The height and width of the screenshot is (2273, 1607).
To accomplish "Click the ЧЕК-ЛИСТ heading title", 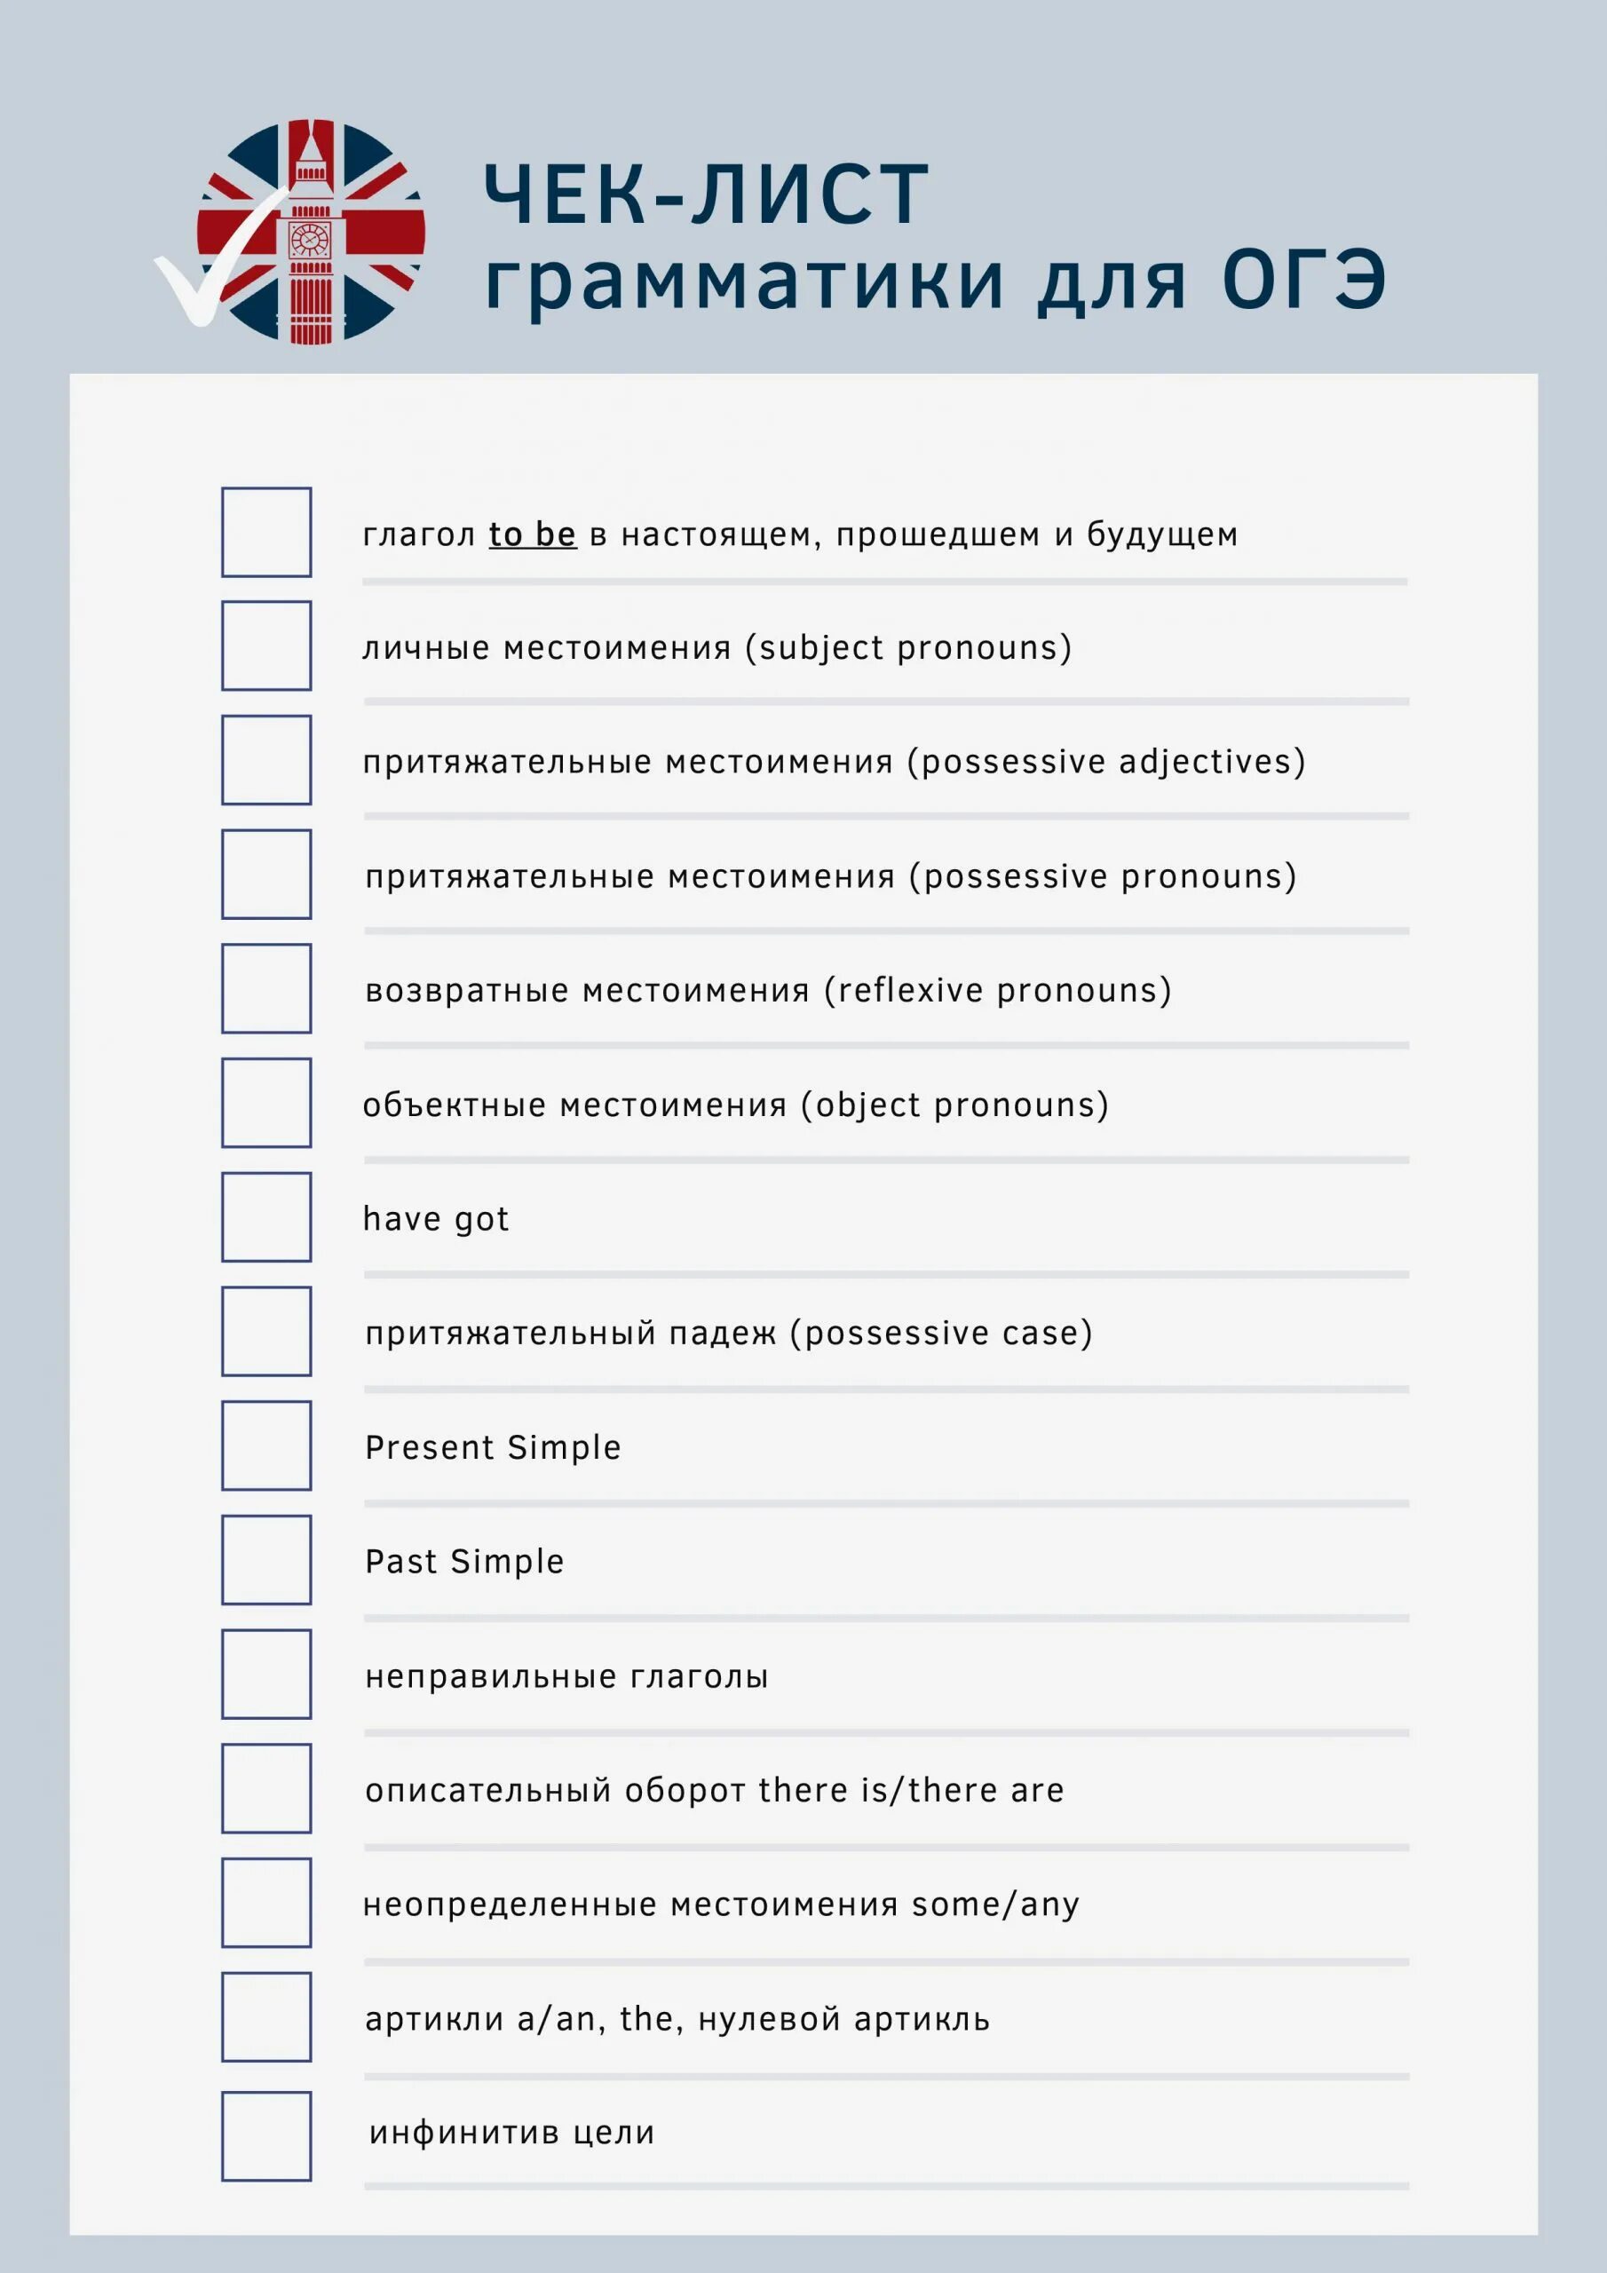I will point(707,195).
